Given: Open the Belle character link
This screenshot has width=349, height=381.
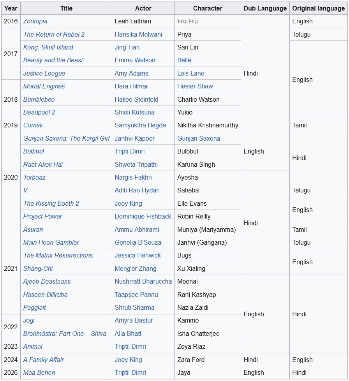Looking at the screenshot, I should tap(184, 60).
